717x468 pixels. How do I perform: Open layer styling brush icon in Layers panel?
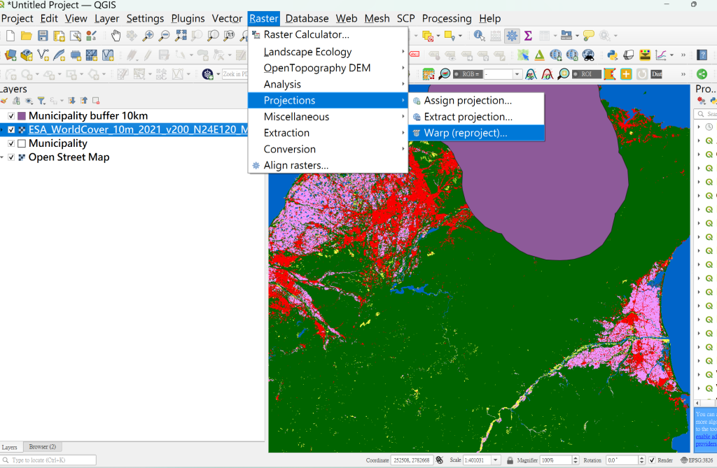point(4,101)
